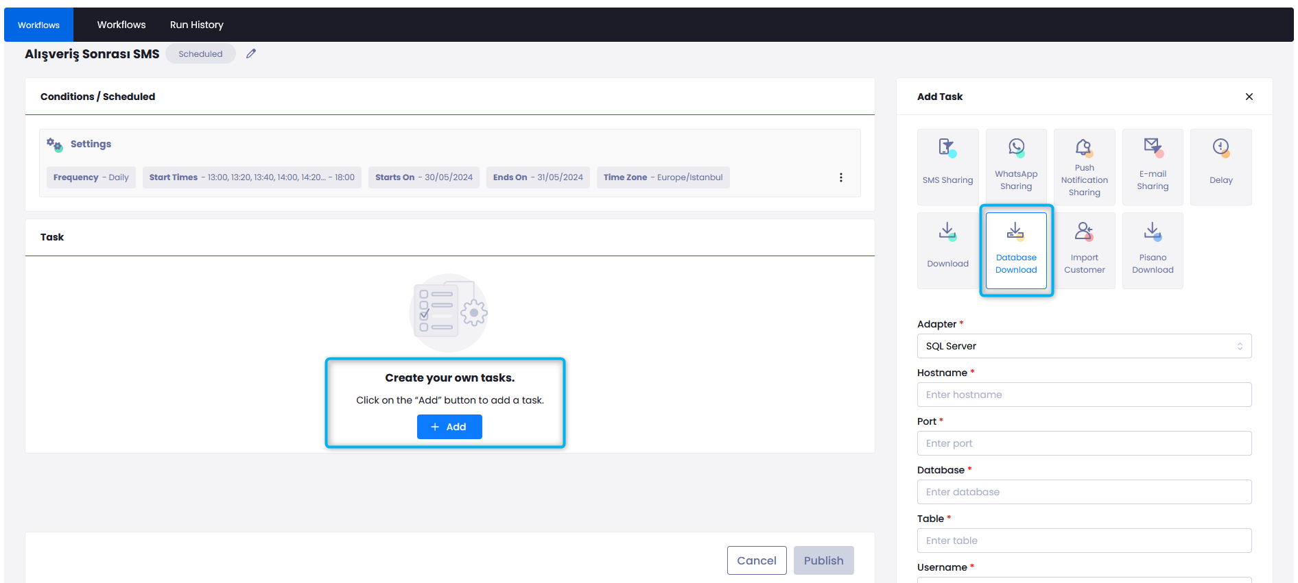Choose the WhatsApp Sharing task
The image size is (1298, 583).
pyautogui.click(x=1016, y=166)
